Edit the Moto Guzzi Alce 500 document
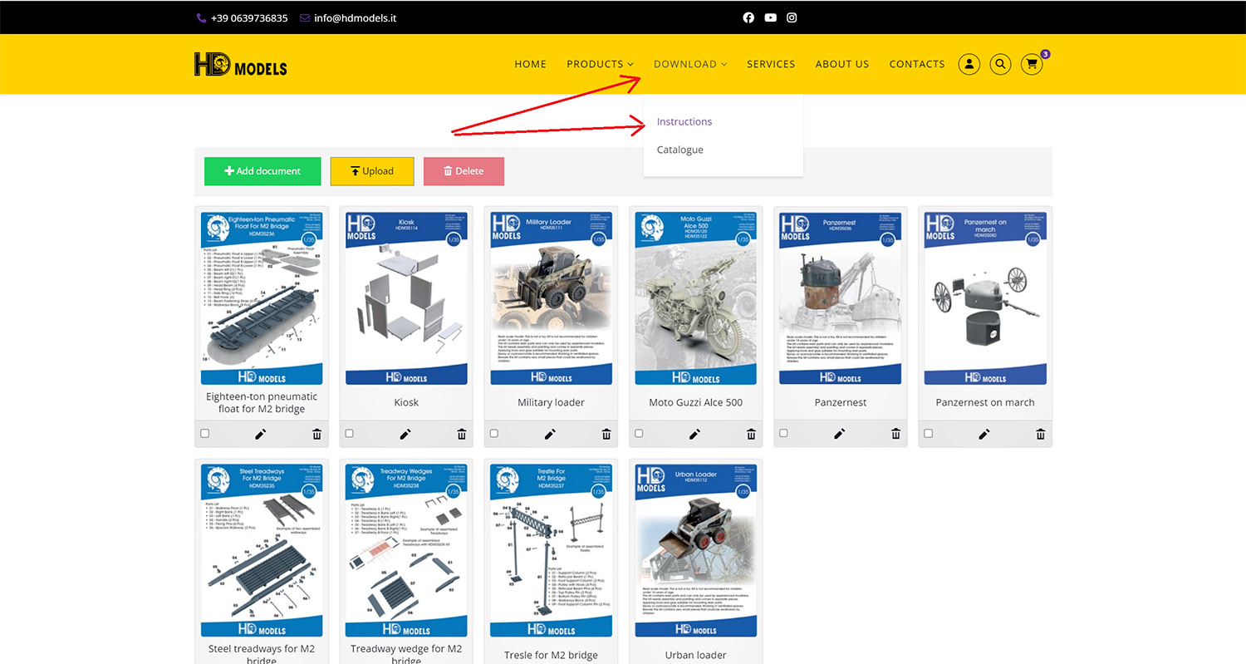The width and height of the screenshot is (1246, 664). [694, 434]
